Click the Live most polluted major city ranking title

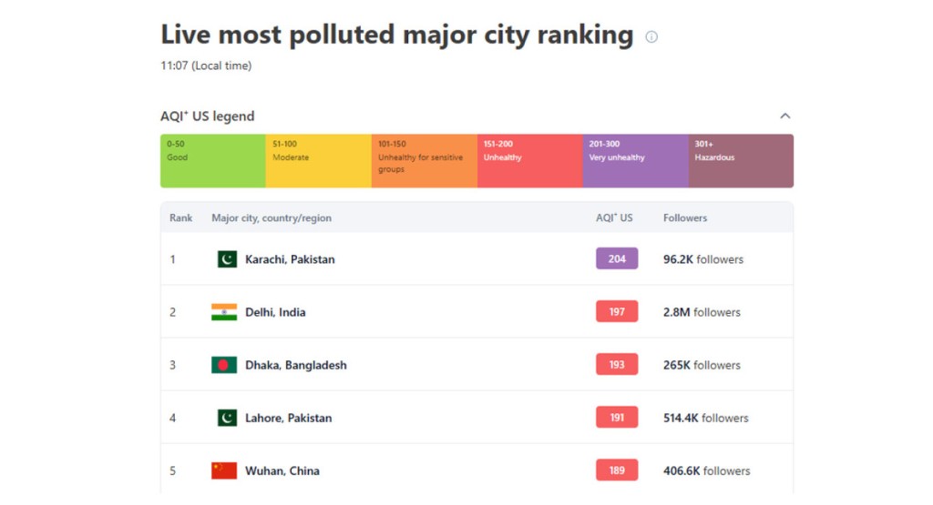(397, 35)
